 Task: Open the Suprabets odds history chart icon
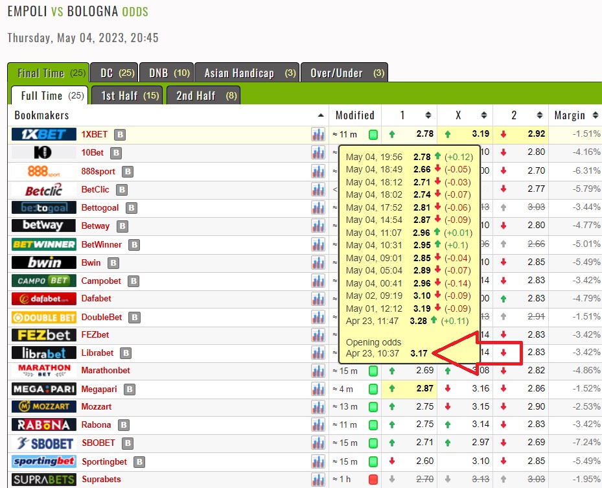point(318,480)
